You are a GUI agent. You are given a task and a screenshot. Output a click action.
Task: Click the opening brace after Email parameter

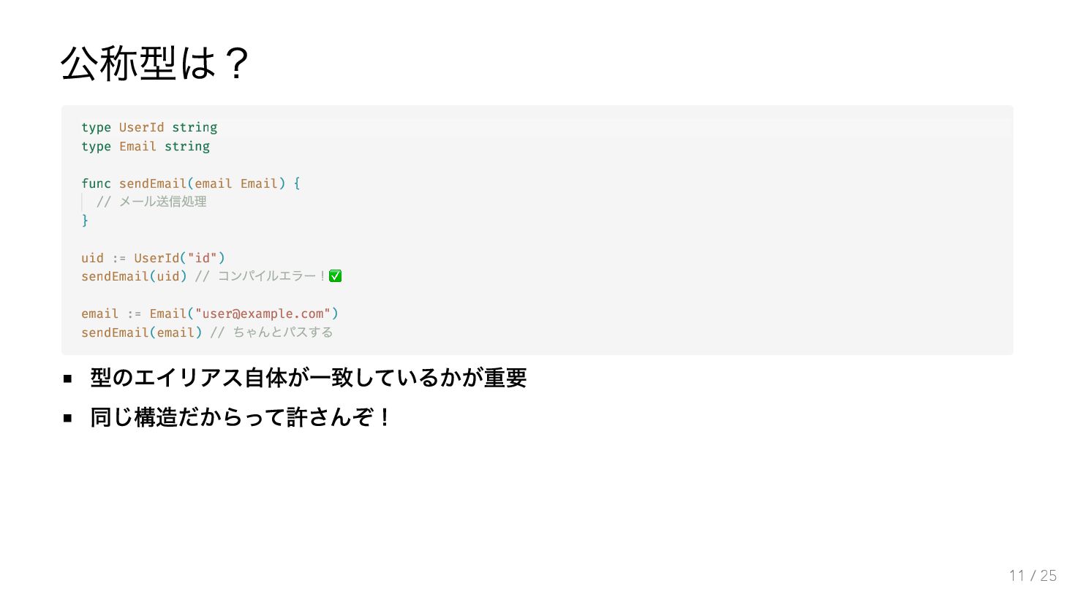point(297,183)
